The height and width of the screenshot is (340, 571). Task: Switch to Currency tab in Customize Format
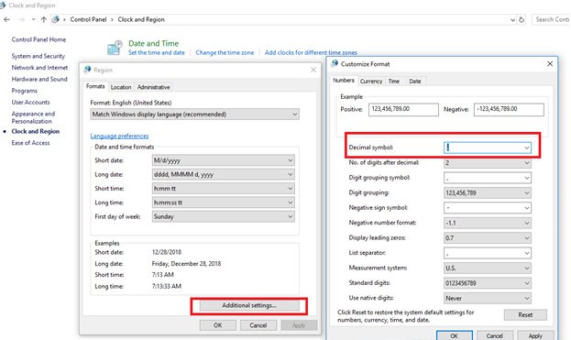tap(371, 82)
